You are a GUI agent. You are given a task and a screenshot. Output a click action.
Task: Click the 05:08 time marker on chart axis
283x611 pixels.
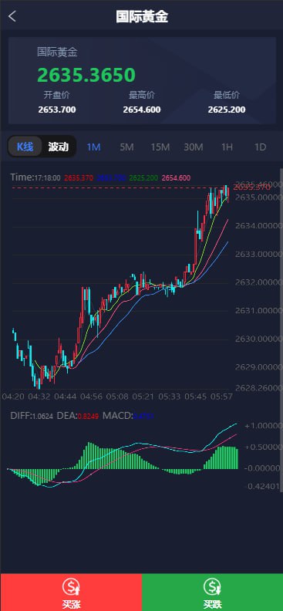(117, 397)
